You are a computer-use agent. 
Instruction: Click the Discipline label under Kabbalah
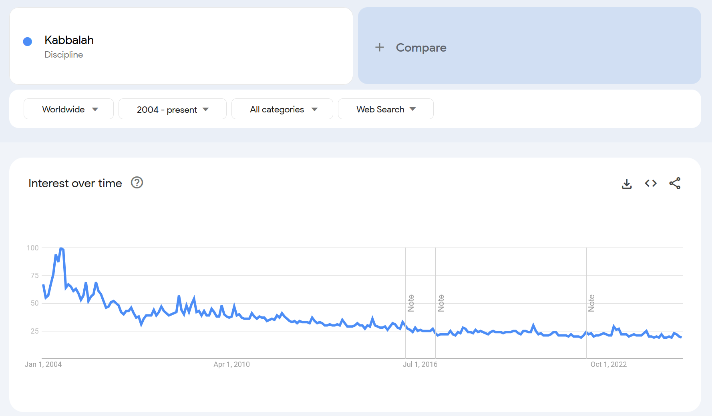pyautogui.click(x=64, y=55)
